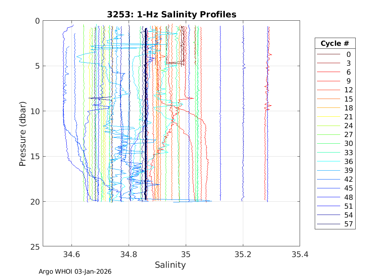The height and width of the screenshot is (277, 387).
Task: Click the 34.6 tick on salinity axis
Action: click(x=72, y=254)
